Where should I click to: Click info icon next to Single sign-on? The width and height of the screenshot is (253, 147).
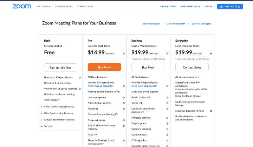coord(167,124)
